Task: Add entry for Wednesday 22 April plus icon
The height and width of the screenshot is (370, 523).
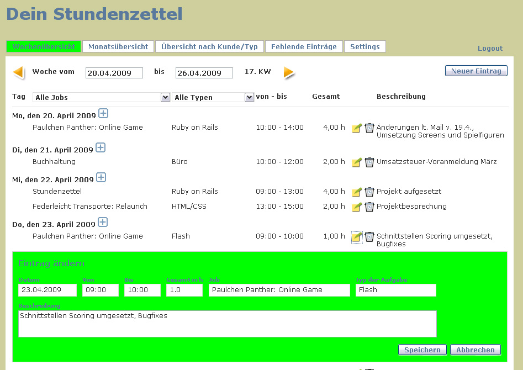Action: (x=101, y=177)
